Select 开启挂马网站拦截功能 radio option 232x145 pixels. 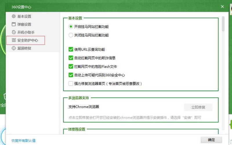tap(71, 27)
